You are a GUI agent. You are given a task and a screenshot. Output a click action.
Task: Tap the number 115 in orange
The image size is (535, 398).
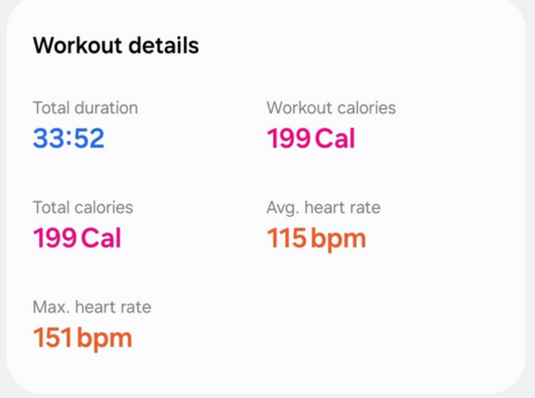tap(286, 238)
